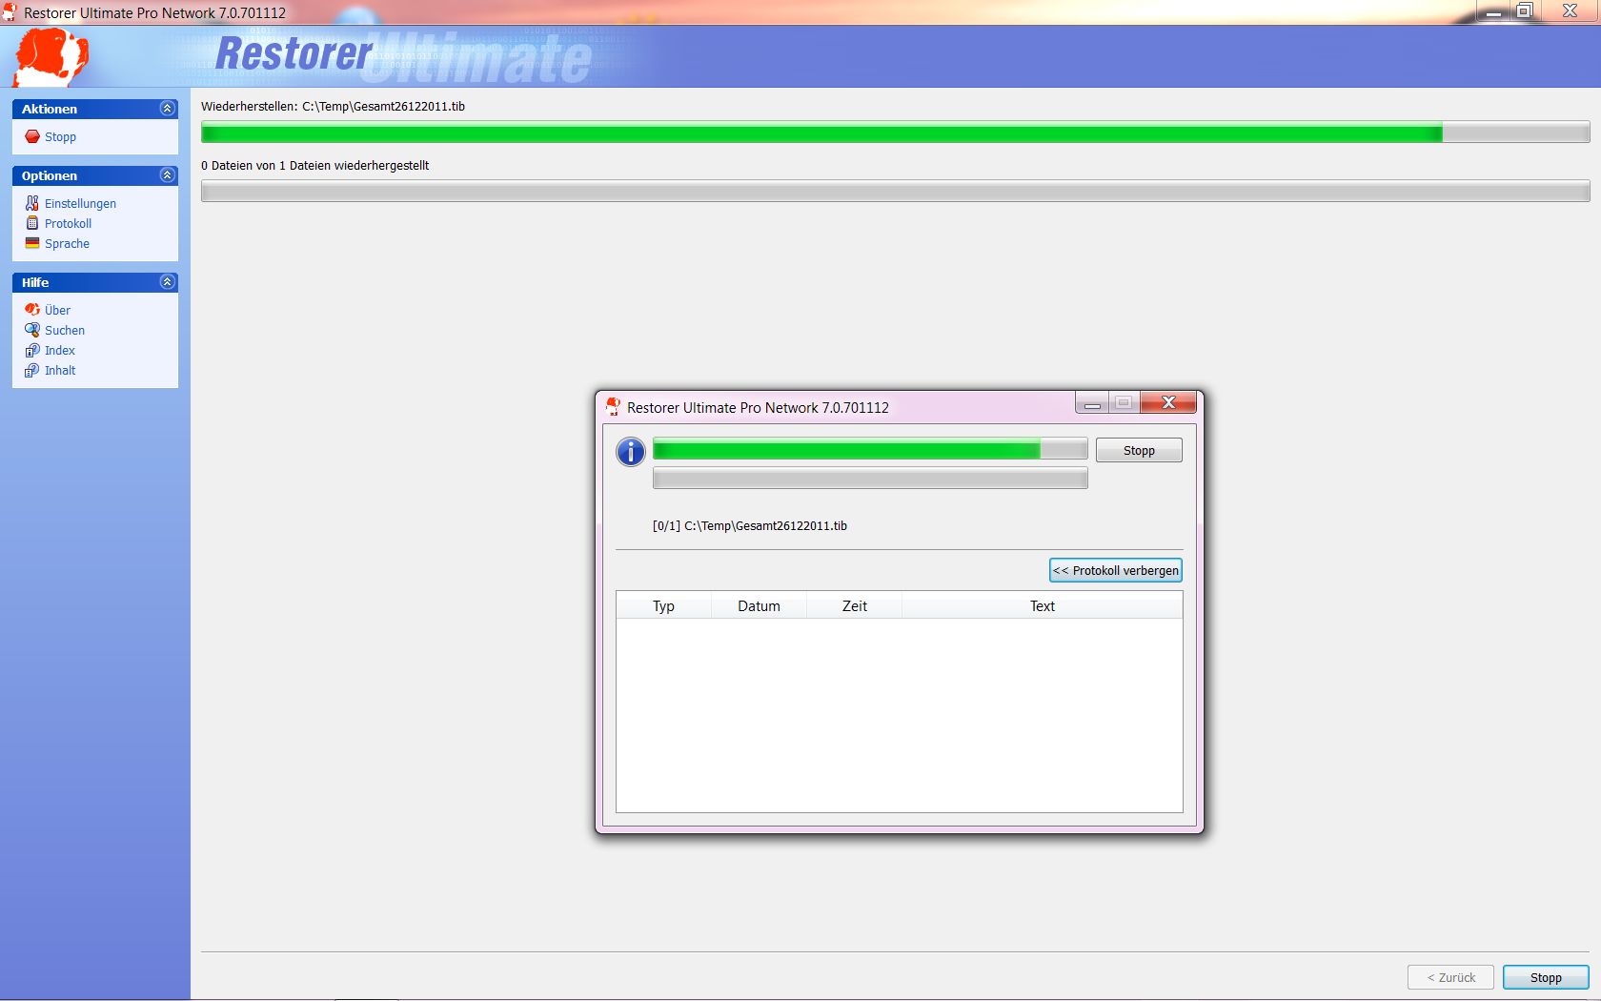
Task: Click the Inhalt help contents icon
Action: coord(32,370)
